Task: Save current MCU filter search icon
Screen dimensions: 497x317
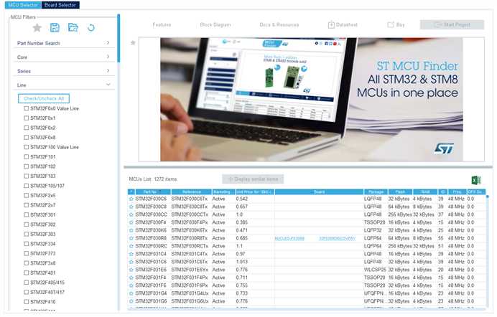Action: point(55,27)
